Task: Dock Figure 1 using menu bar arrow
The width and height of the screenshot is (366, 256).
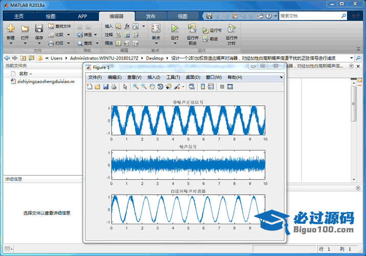Action: click(x=281, y=77)
